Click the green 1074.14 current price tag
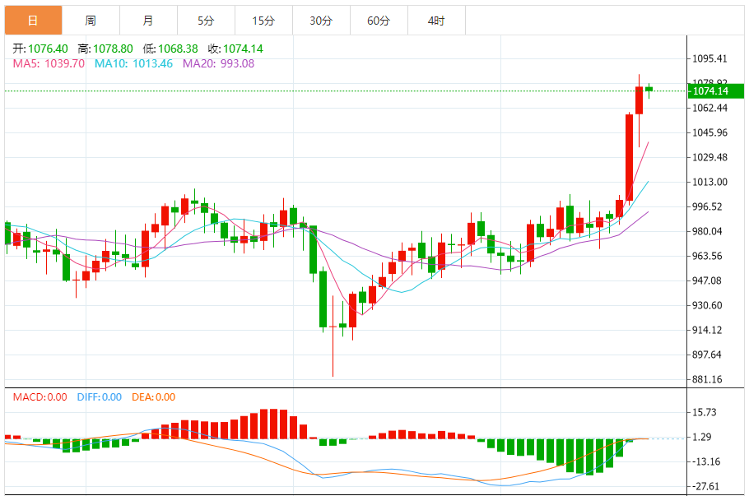This screenshot has height=496, width=749. click(x=716, y=91)
